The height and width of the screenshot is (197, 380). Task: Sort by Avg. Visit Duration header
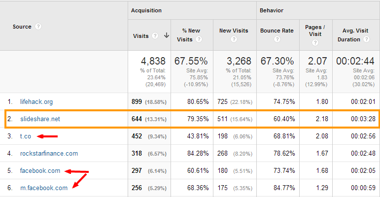click(353, 35)
